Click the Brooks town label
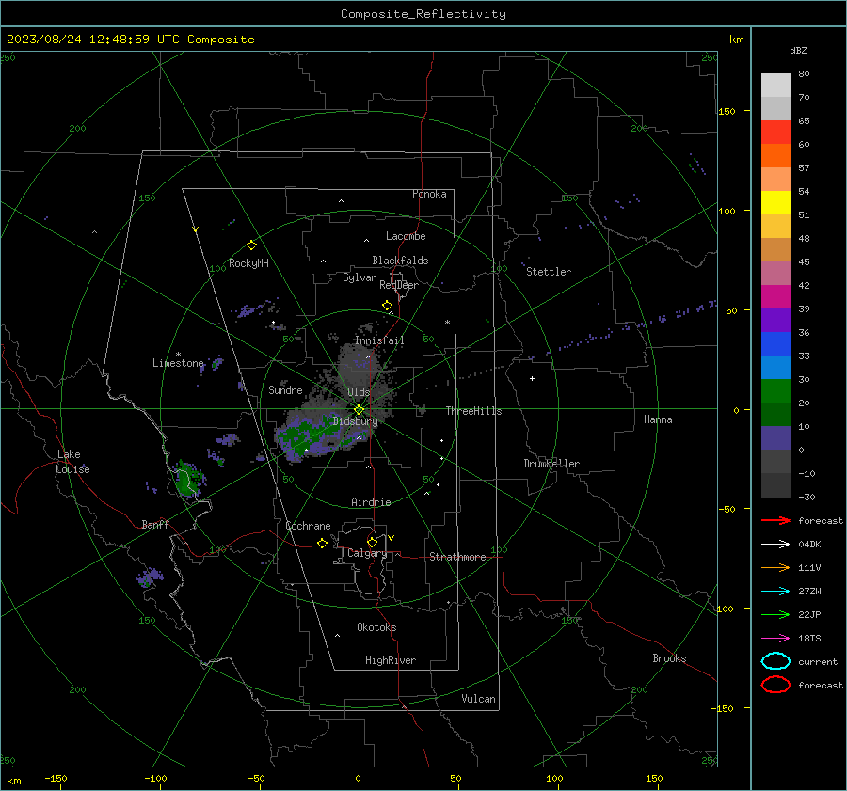The image size is (847, 791). [x=669, y=658]
